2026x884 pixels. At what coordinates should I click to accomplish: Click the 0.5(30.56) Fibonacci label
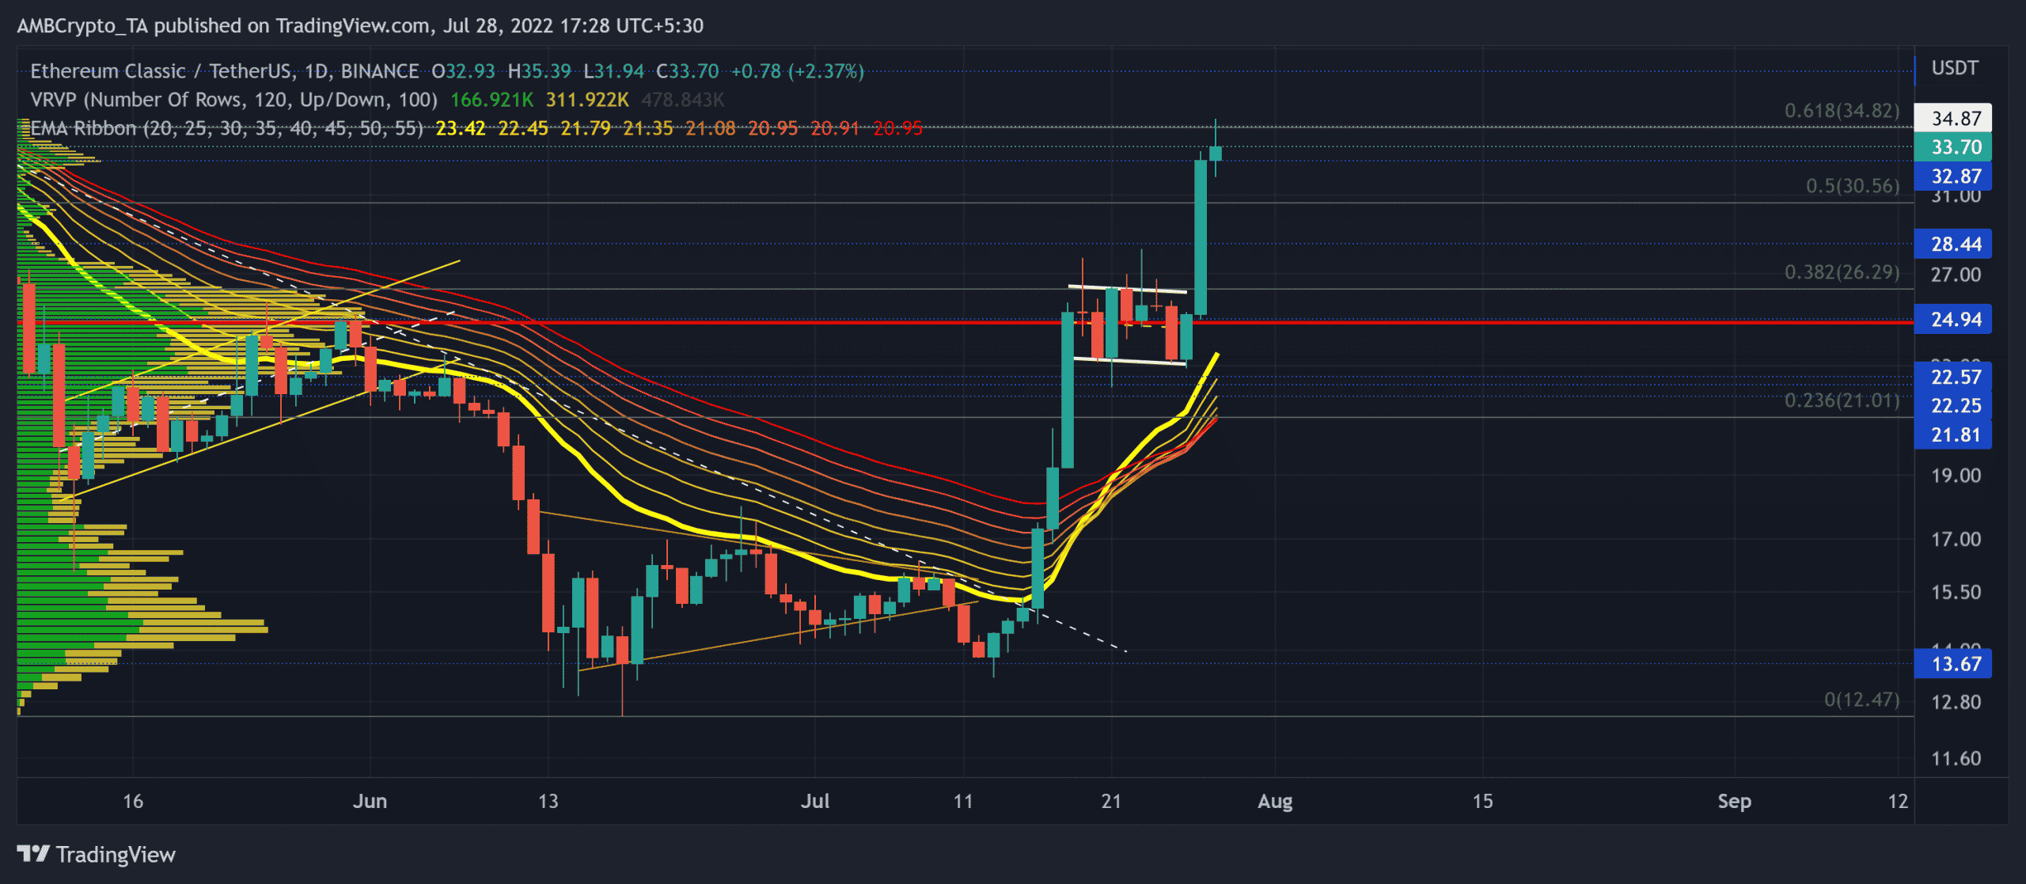pyautogui.click(x=1852, y=186)
